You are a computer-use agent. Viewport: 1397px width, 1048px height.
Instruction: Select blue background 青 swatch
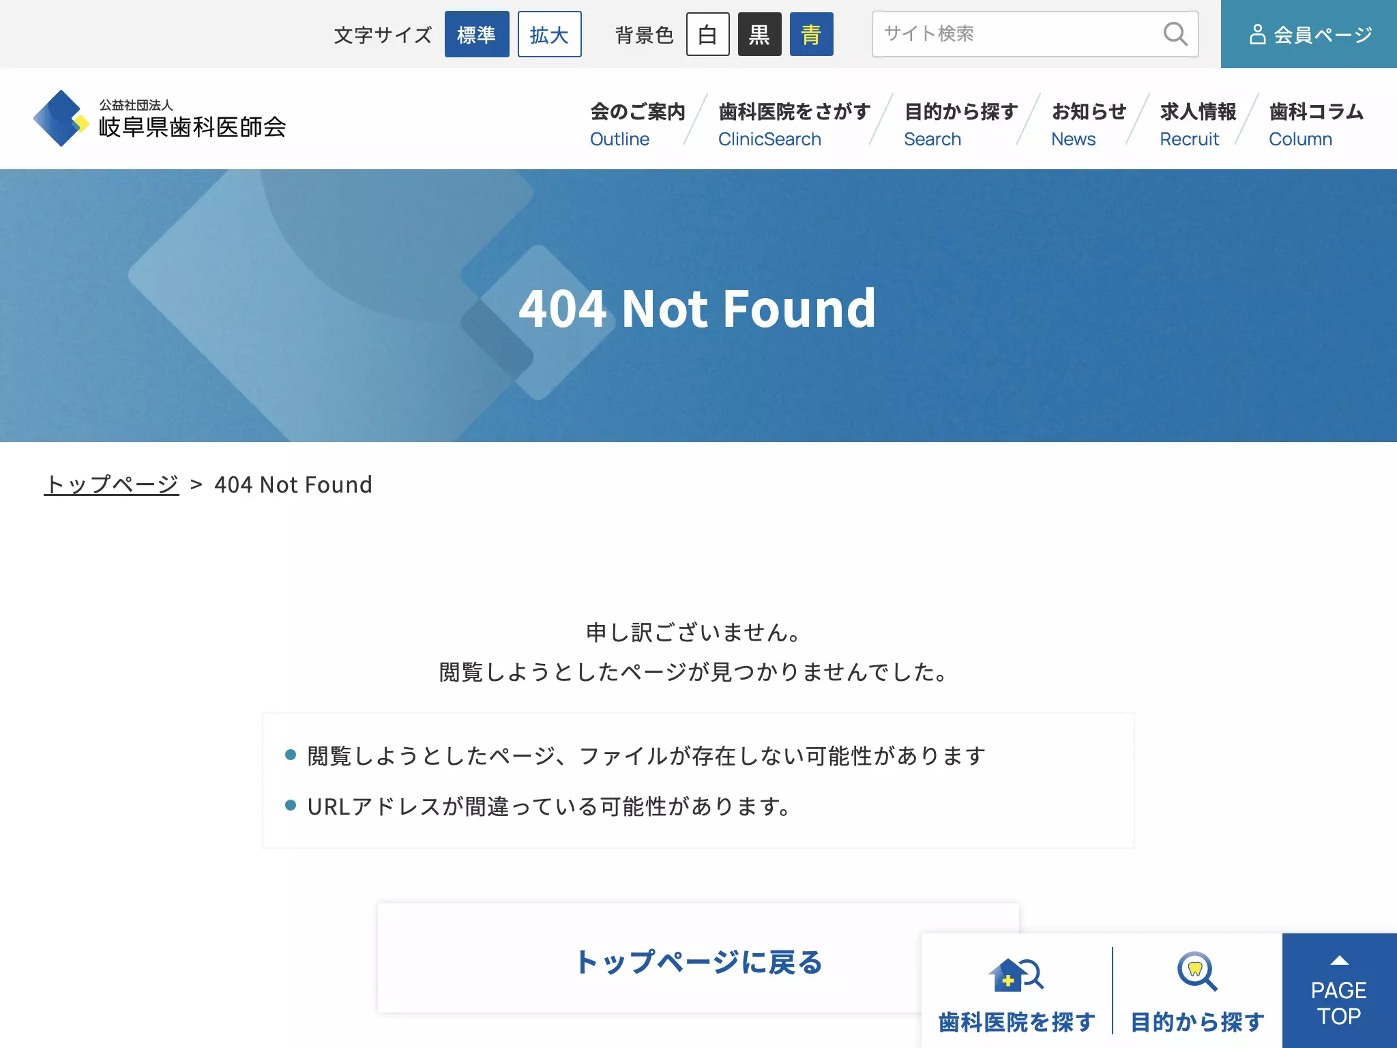pyautogui.click(x=811, y=34)
